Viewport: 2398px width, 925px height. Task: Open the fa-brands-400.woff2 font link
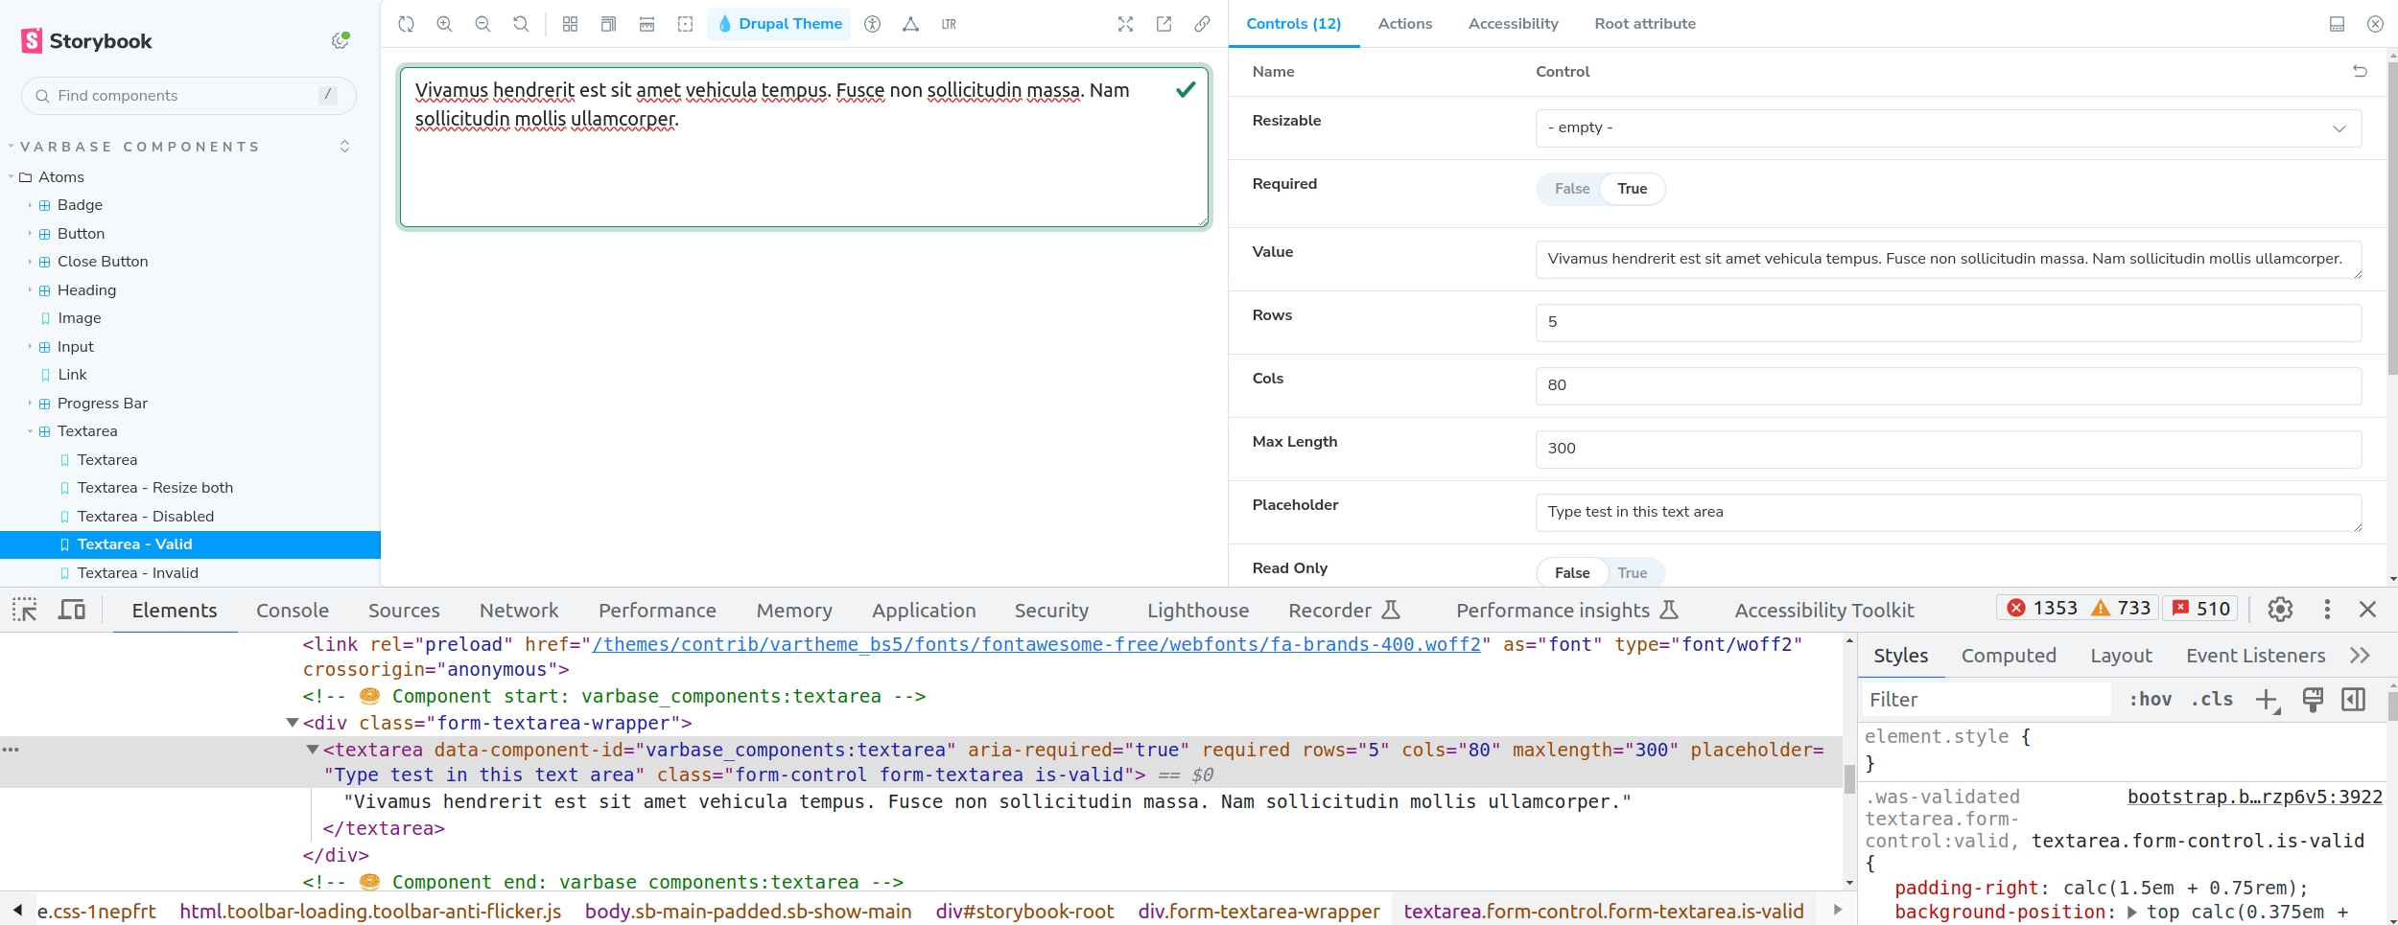[1036, 645]
